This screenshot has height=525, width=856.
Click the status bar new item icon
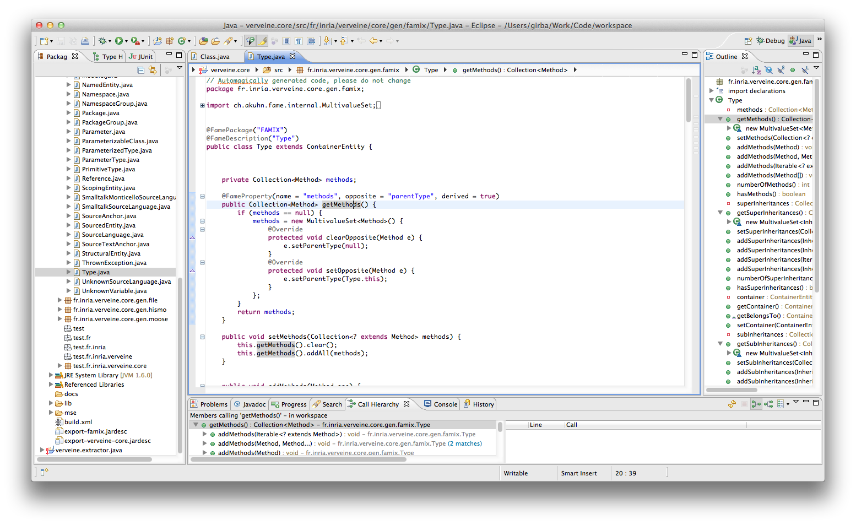point(44,472)
